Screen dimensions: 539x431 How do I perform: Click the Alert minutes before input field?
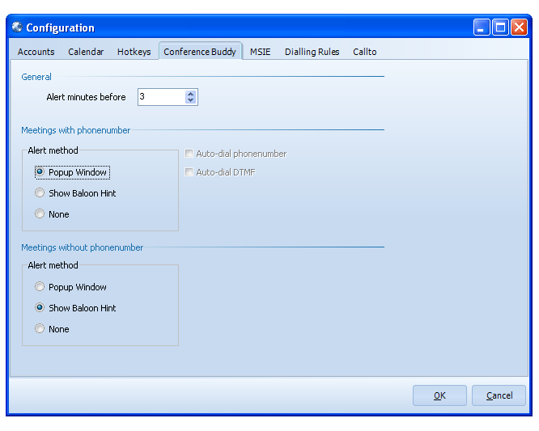point(160,97)
